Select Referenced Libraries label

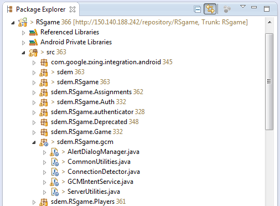click(70, 32)
